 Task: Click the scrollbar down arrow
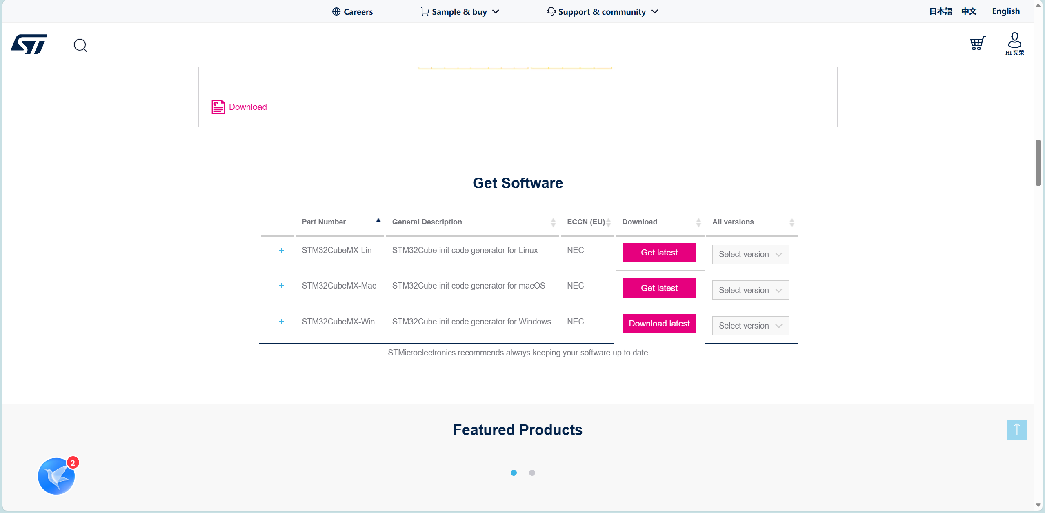1038,505
